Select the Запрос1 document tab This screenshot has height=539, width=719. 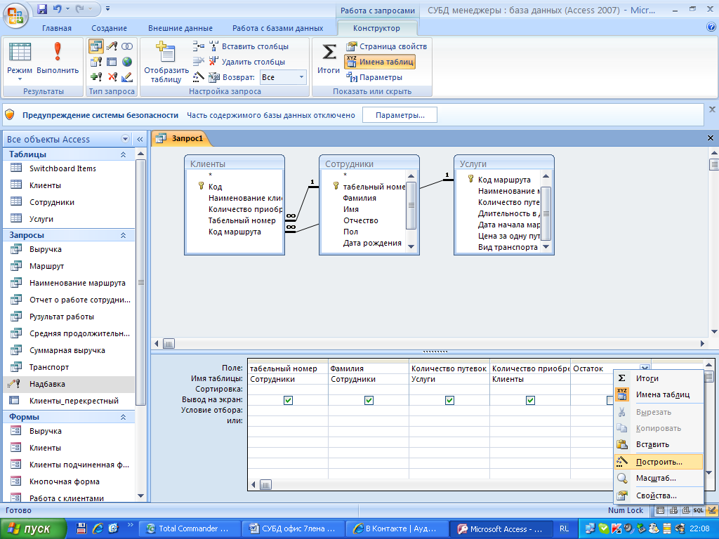(180, 138)
